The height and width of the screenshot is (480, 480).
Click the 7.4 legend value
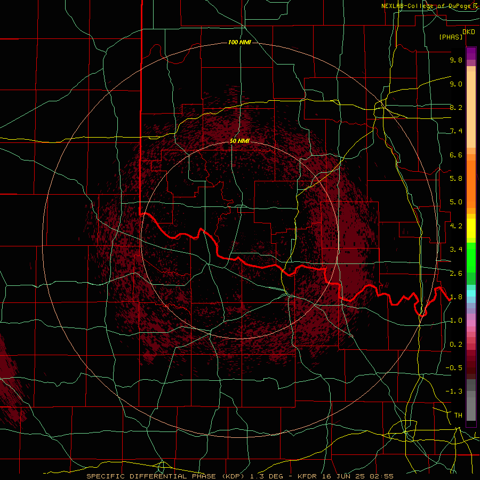click(x=456, y=131)
